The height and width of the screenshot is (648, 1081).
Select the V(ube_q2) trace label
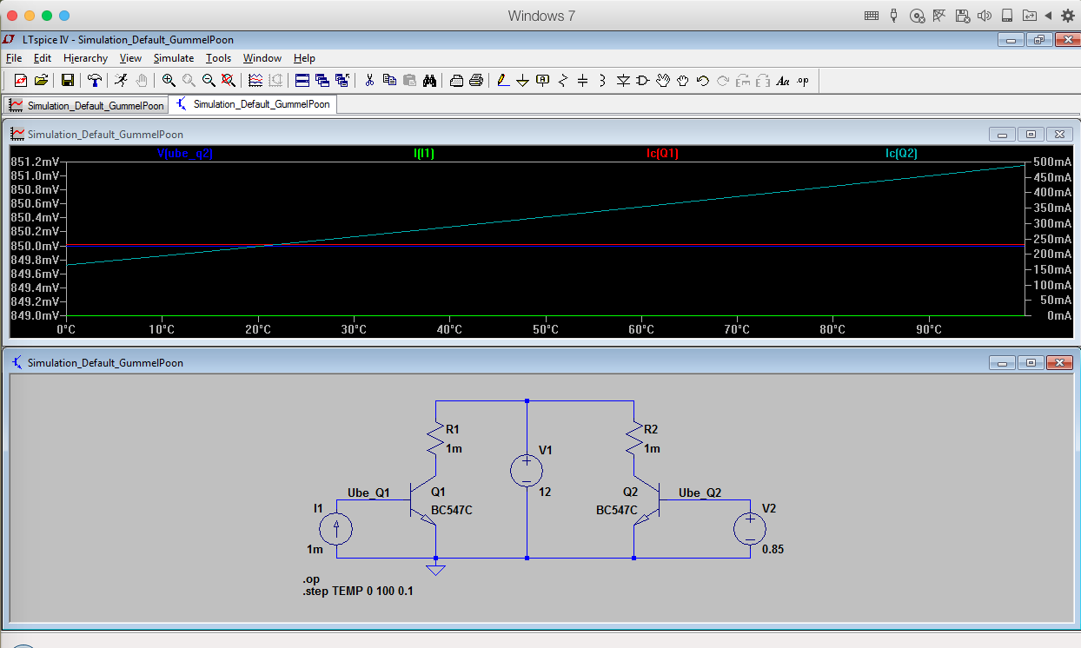coord(185,154)
